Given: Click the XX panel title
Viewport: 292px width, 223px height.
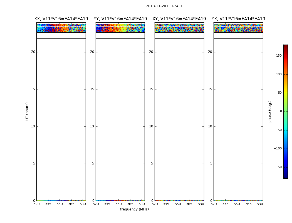Looking at the screenshot, I should click(x=61, y=19).
